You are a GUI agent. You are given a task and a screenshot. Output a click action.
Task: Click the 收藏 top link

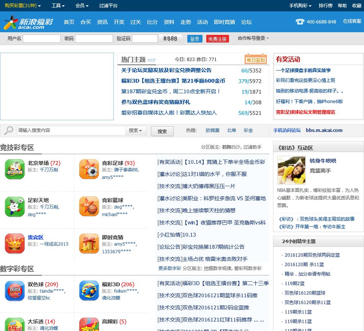(x=356, y=6)
